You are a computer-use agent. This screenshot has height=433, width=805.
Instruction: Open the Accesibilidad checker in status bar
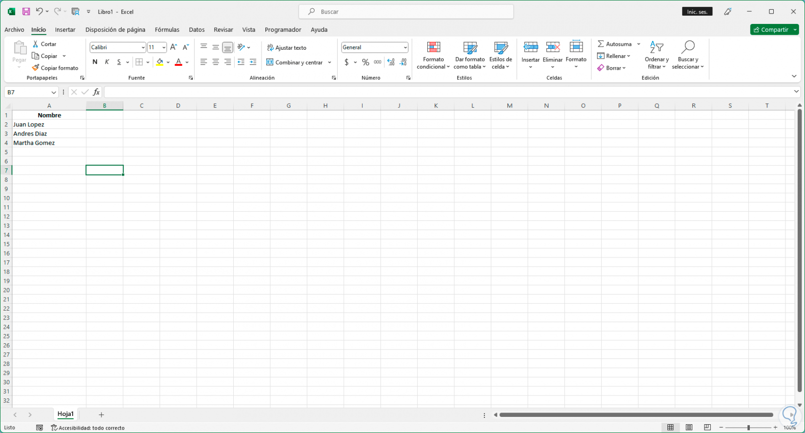point(88,428)
